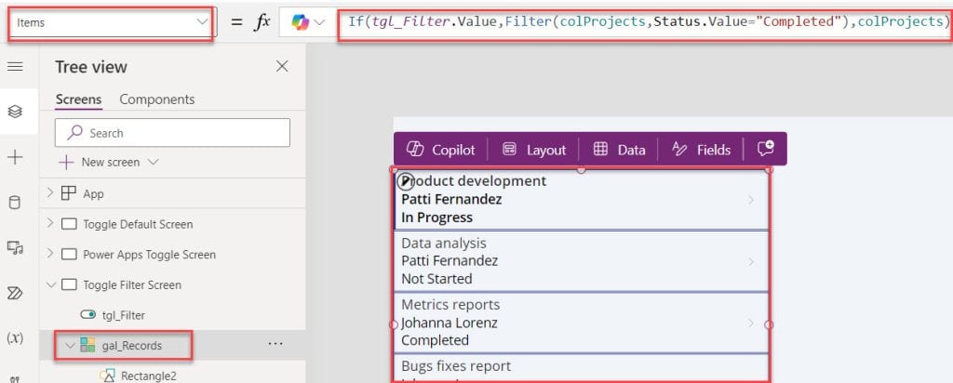Click the In Progress status text

point(436,218)
